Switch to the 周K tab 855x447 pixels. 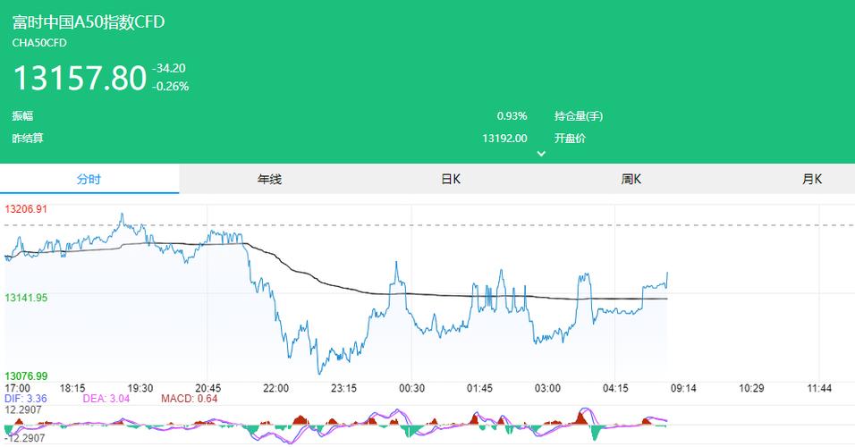pos(631,179)
